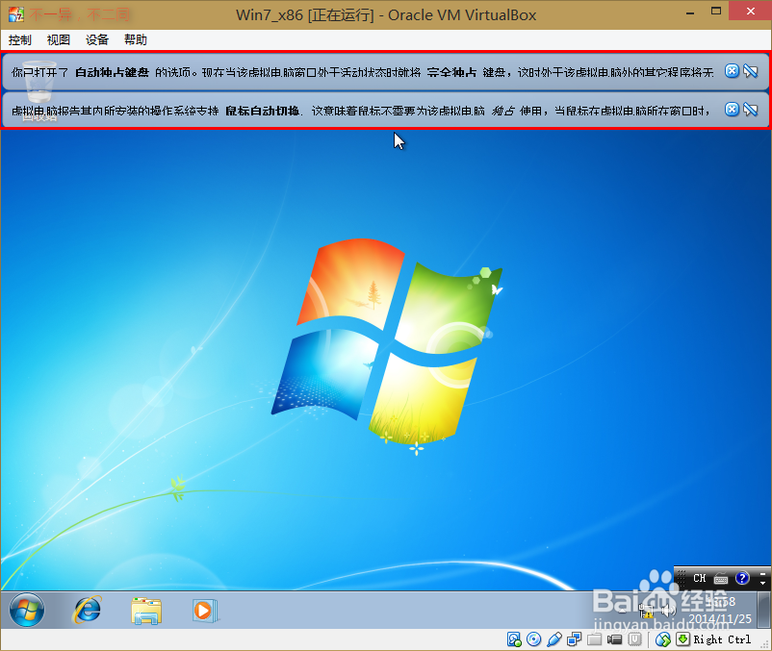The width and height of the screenshot is (772, 651).
Task: Click the video capture camera status icon
Action: (x=614, y=639)
